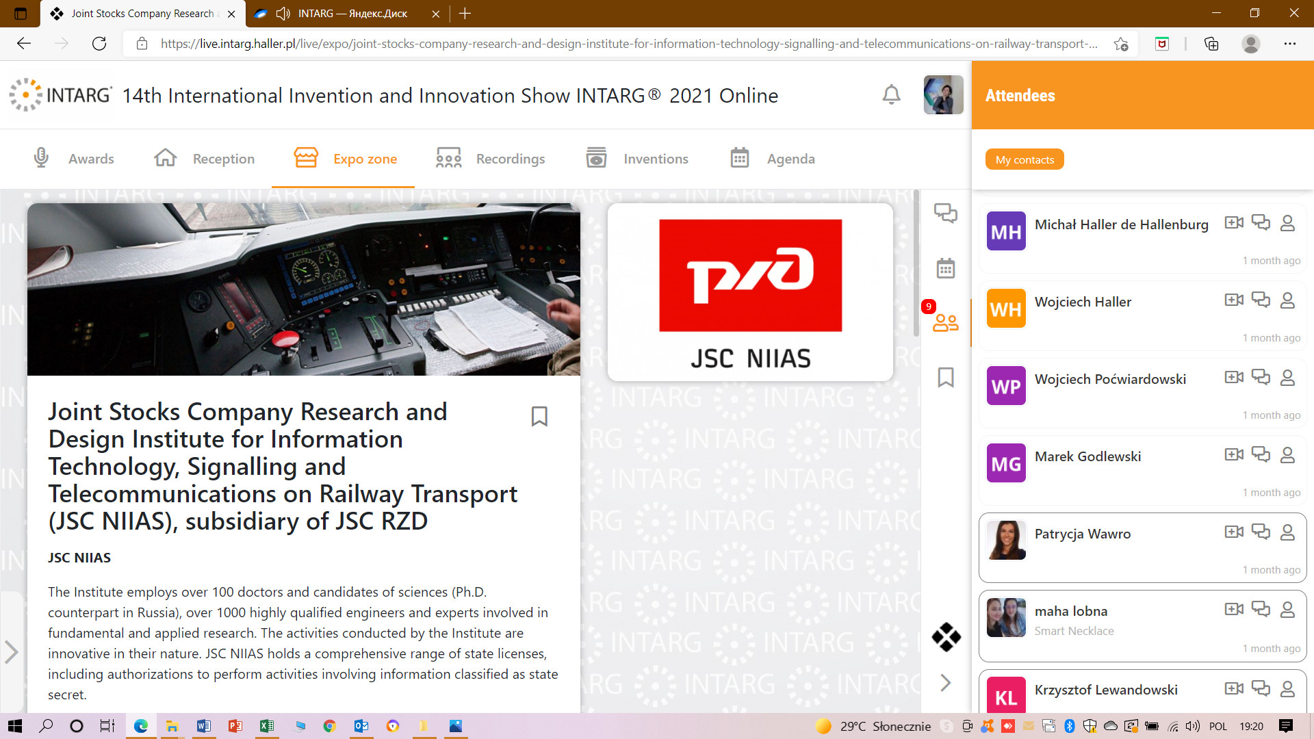Reload the current page
Viewport: 1314px width, 739px height.
[x=99, y=44]
